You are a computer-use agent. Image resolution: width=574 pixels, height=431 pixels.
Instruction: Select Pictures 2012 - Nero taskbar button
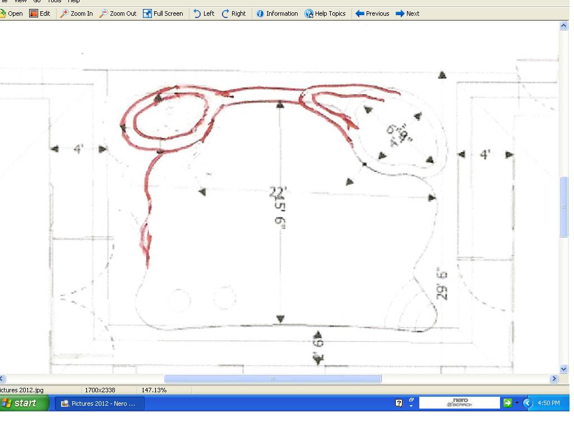point(100,404)
